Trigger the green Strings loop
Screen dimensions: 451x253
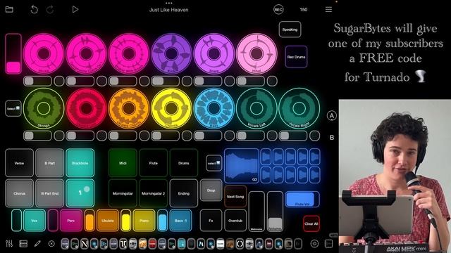(44, 108)
